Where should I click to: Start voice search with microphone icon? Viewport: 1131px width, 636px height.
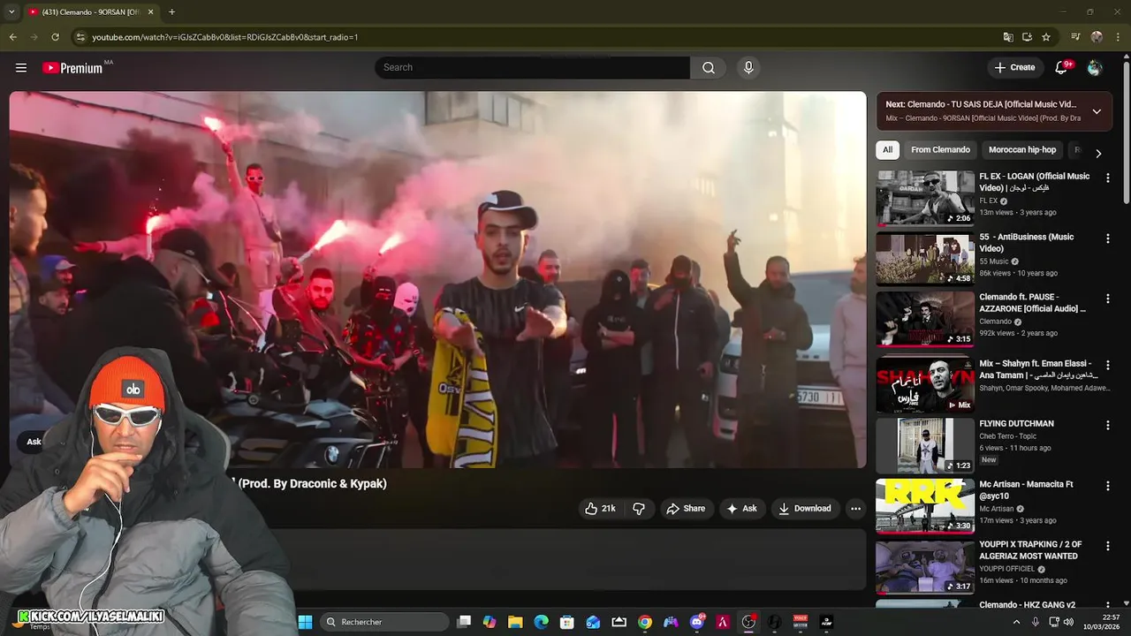tap(748, 68)
